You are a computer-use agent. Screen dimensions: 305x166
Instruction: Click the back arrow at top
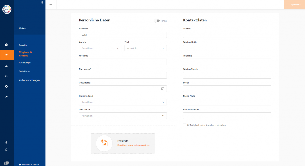point(51,4)
